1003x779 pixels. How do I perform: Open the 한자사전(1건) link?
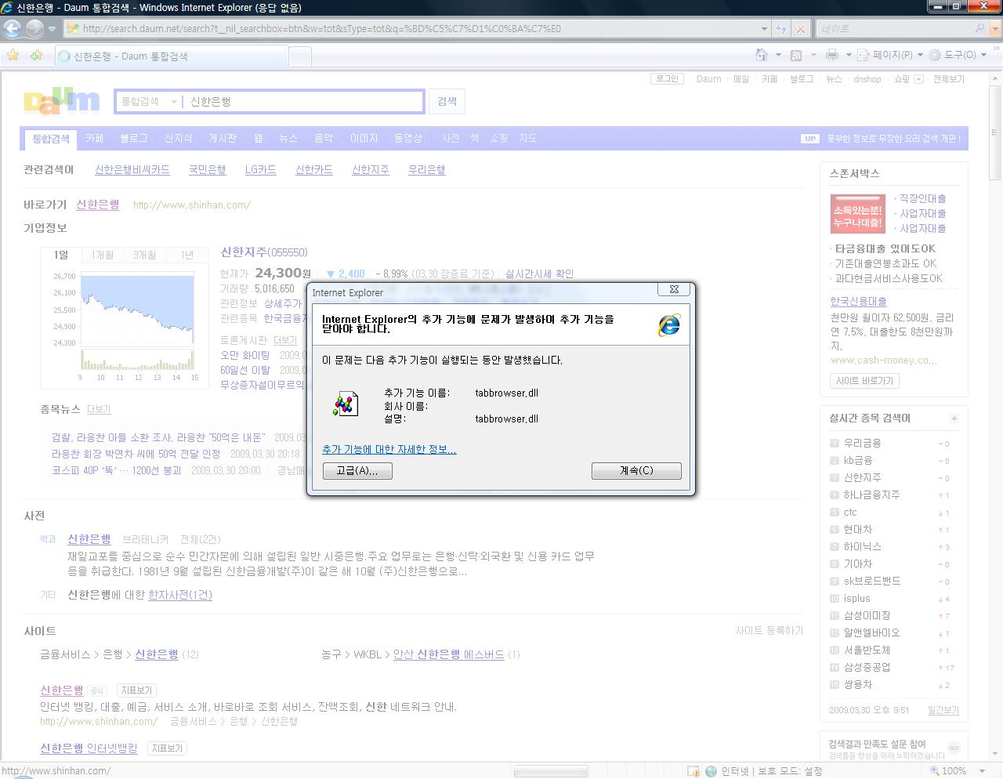180,595
